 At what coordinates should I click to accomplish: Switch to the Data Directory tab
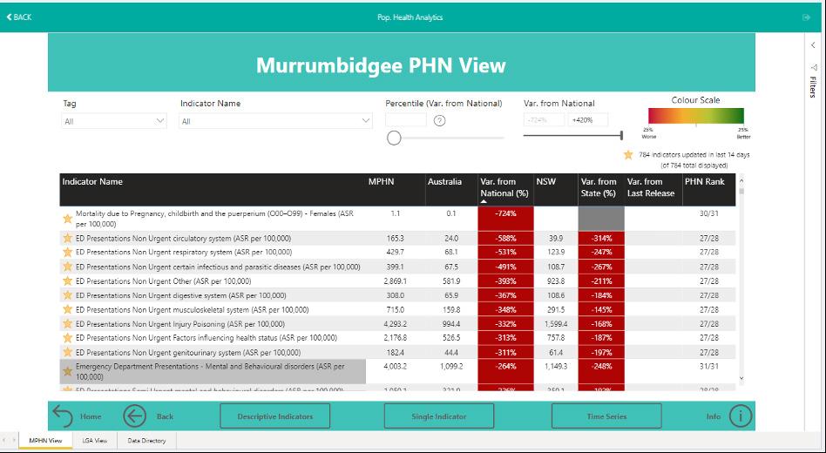coord(146,440)
